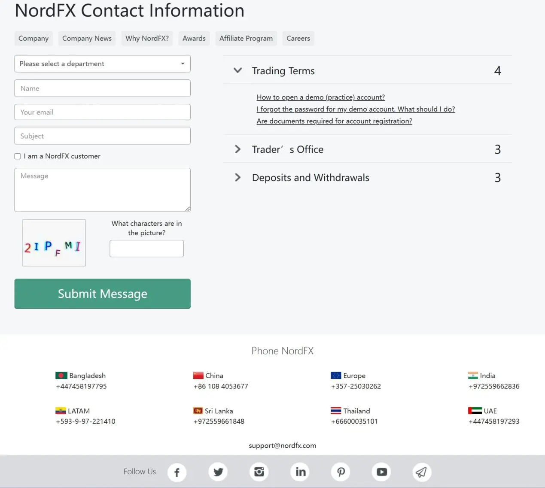Click the India flag icon
The width and height of the screenshot is (545, 488).
point(473,376)
